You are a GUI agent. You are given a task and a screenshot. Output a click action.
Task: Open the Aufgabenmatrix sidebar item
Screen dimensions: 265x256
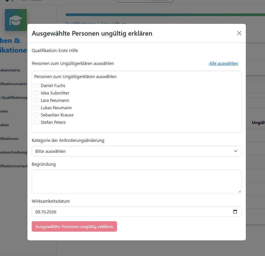[x=10, y=70]
